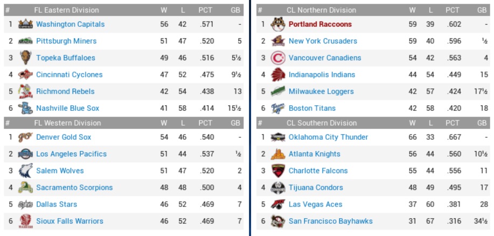Click the FL Eastern Division header
The height and width of the screenshot is (236, 494).
pos(66,10)
